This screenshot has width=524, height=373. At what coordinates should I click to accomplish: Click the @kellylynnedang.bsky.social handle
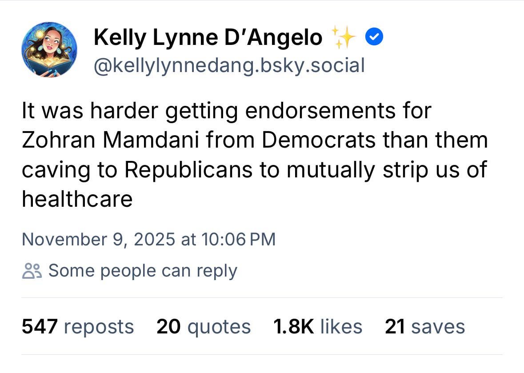(229, 65)
